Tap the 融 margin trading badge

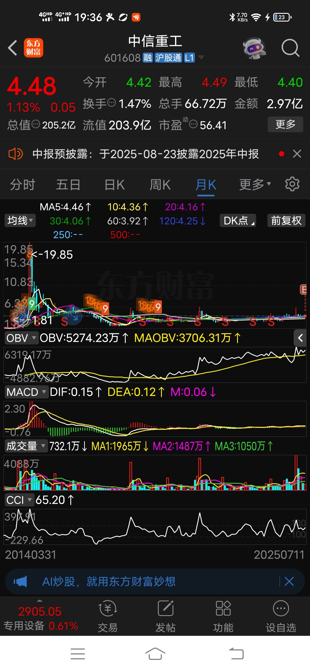[148, 58]
